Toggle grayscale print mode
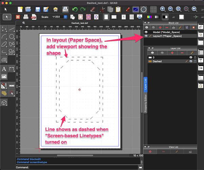The image size is (204, 170). pyautogui.click(x=157, y=17)
